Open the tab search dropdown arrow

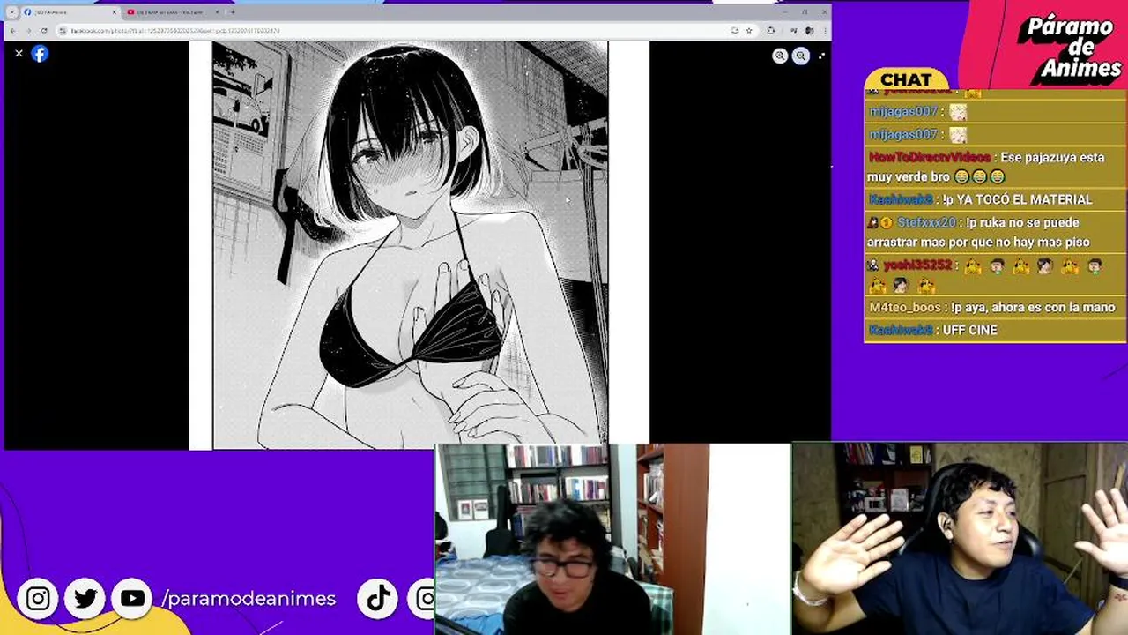point(11,12)
